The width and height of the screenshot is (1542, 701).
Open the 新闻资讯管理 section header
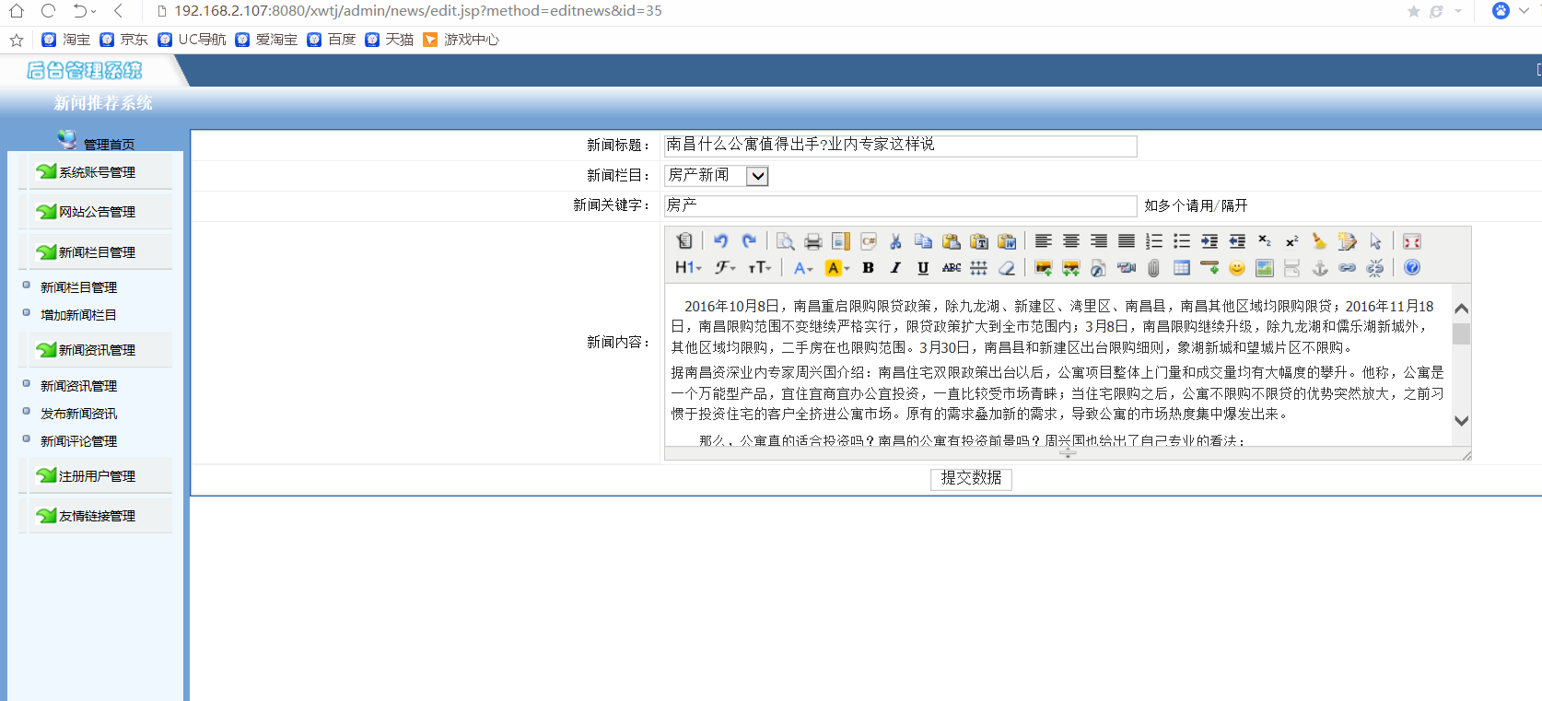(97, 350)
